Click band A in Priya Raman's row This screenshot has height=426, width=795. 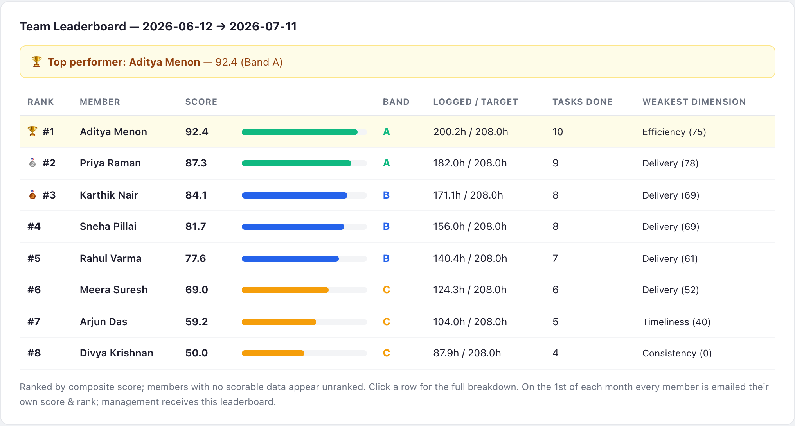[x=387, y=163]
